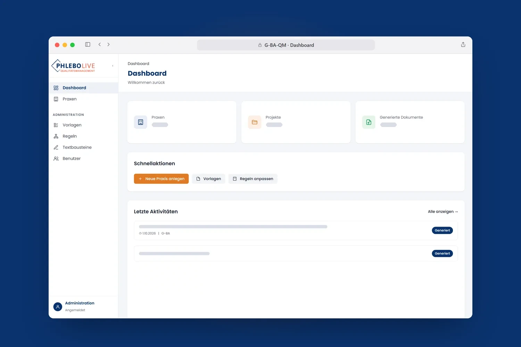Click the lock icon in address bar
Image resolution: width=521 pixels, height=347 pixels.
point(260,45)
